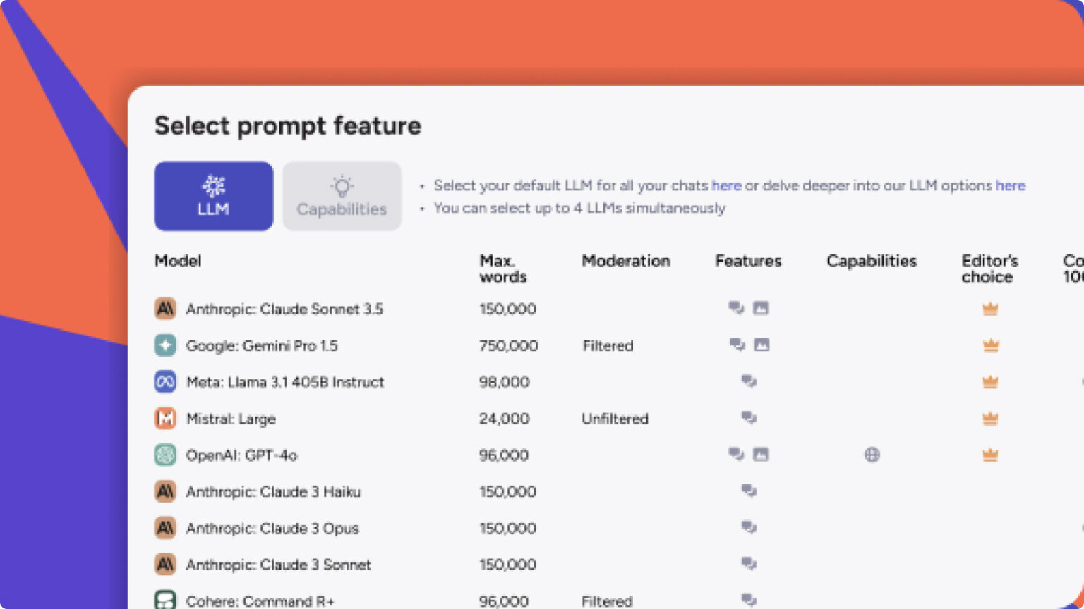Image resolution: width=1084 pixels, height=609 pixels.
Task: Open the first 'here' default LLM link
Action: click(x=726, y=185)
